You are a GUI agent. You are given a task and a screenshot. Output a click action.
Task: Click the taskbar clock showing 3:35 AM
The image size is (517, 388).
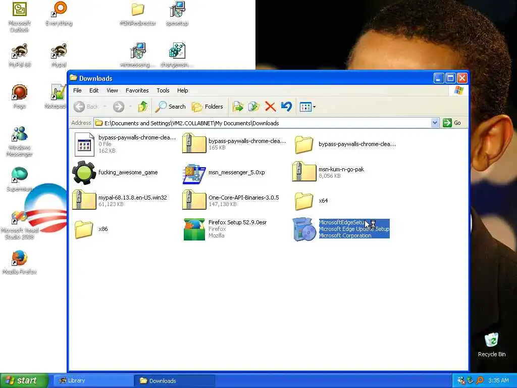[498, 381]
